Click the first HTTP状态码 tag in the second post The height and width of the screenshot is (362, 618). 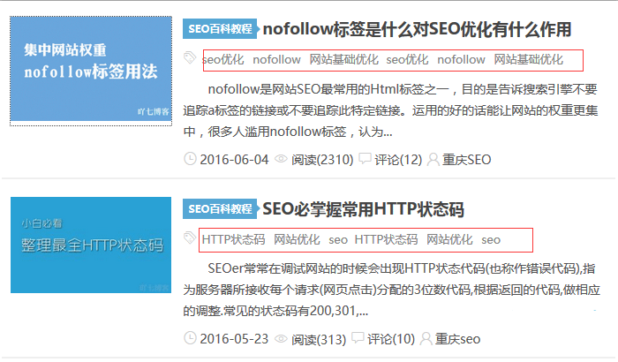233,239
